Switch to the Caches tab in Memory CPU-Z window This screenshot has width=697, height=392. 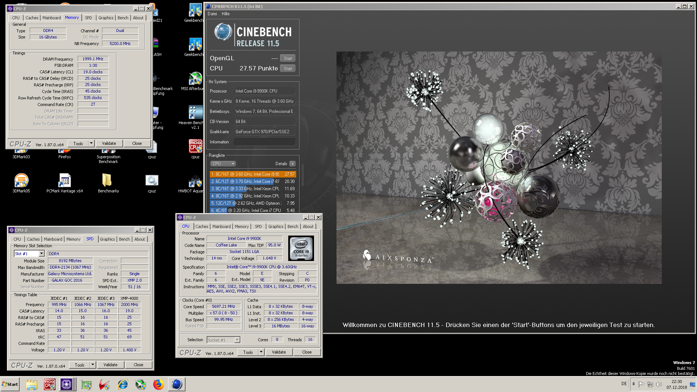(x=32, y=18)
